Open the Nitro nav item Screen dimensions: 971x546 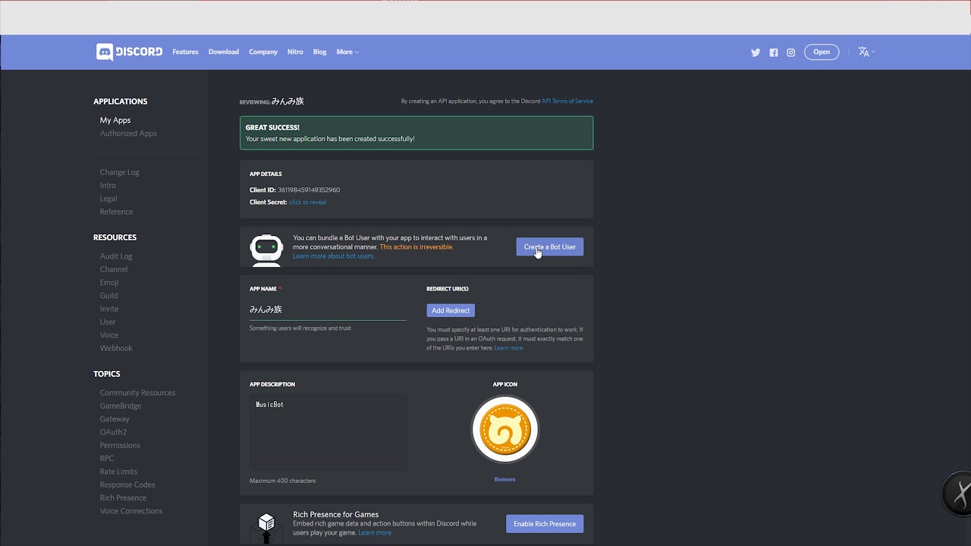point(295,52)
